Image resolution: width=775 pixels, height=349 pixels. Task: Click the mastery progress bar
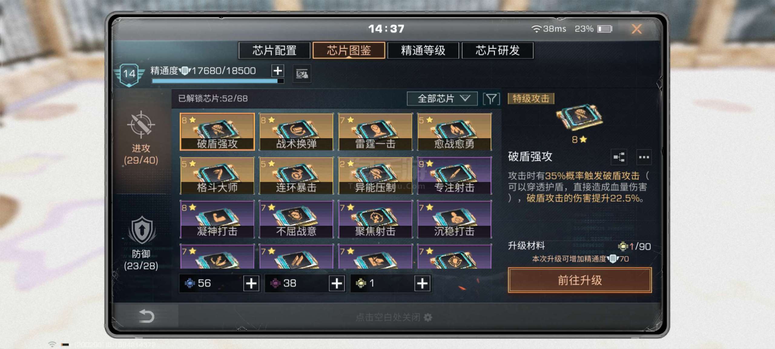click(218, 81)
